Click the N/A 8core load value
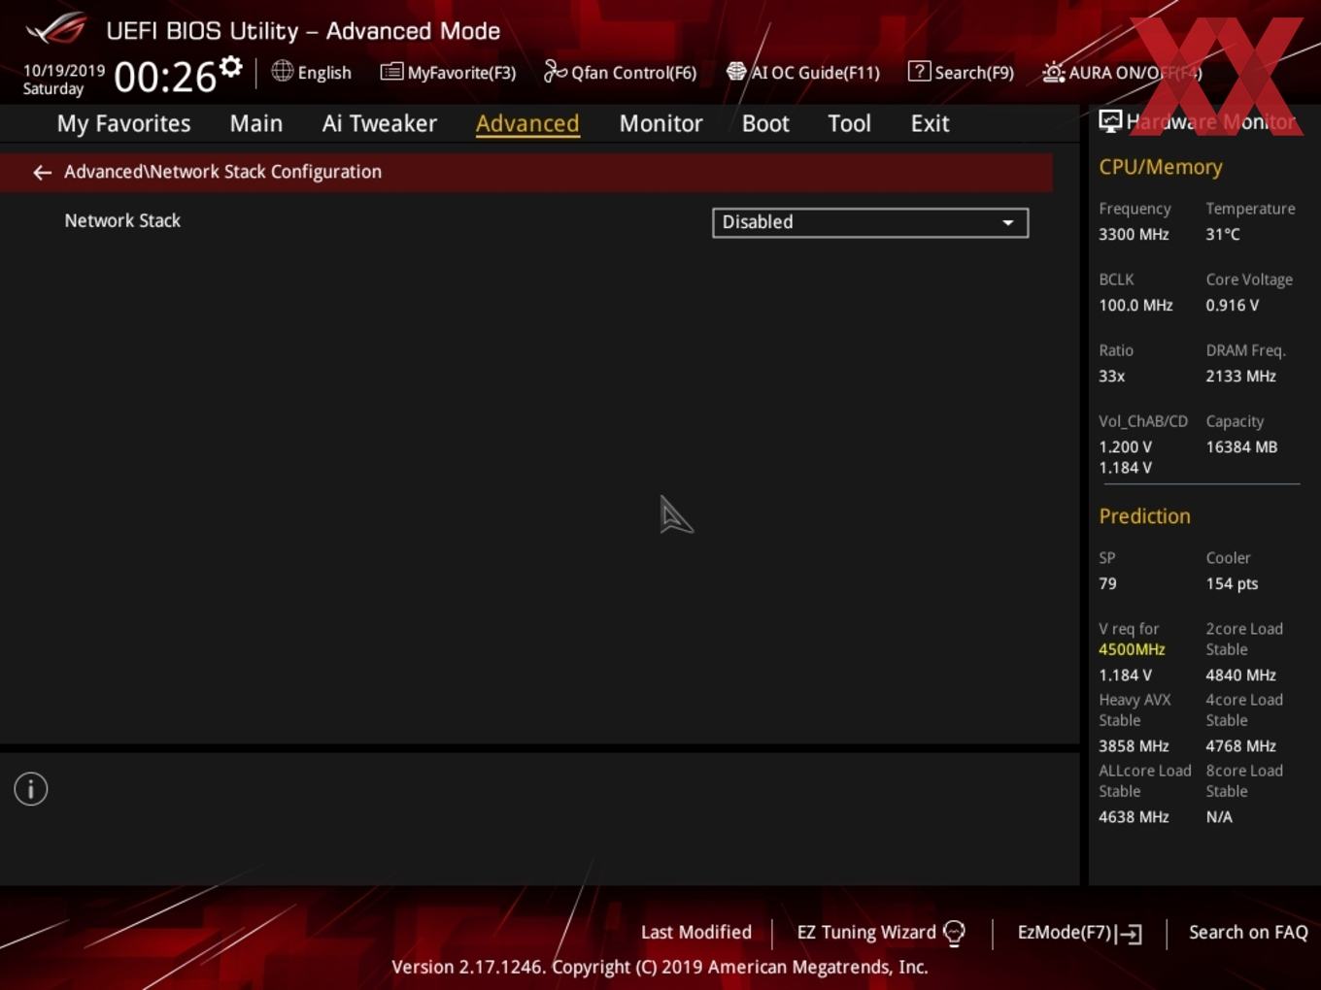This screenshot has width=1321, height=990. click(x=1219, y=817)
